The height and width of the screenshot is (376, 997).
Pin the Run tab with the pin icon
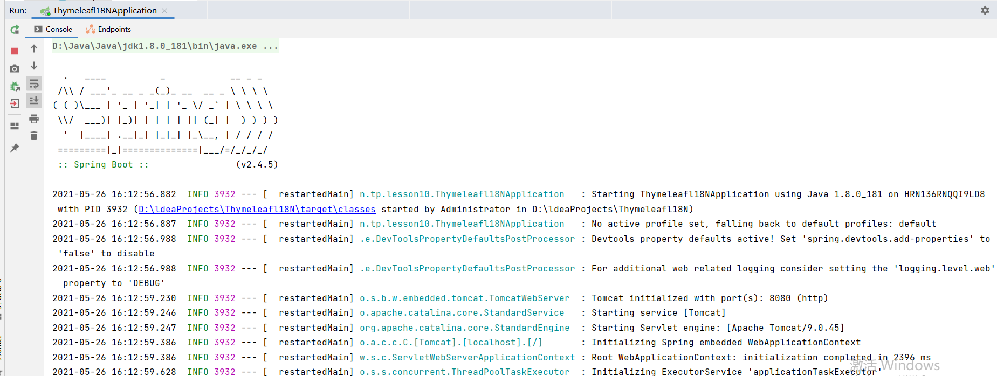[x=15, y=148]
